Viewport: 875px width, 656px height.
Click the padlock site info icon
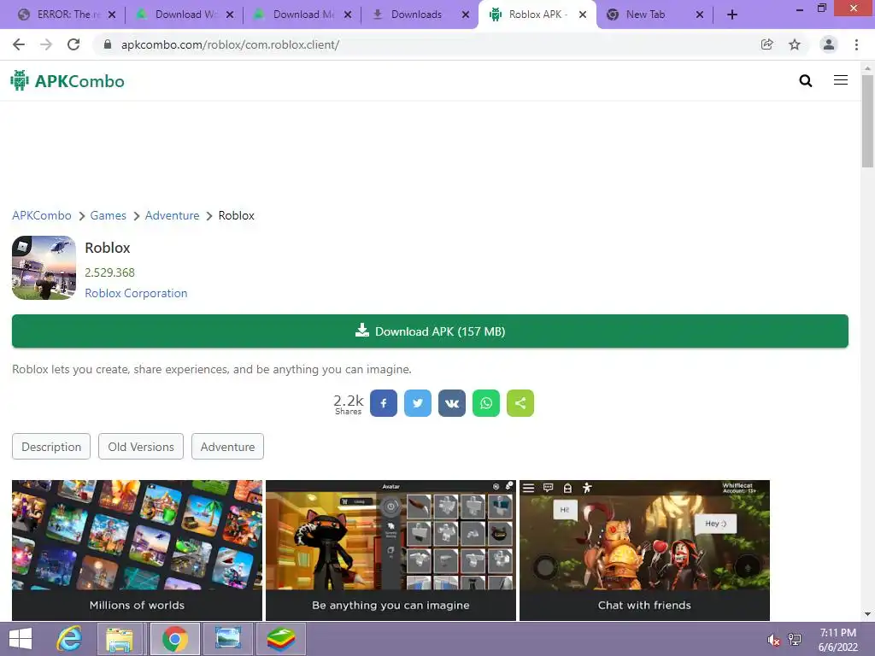tap(108, 44)
